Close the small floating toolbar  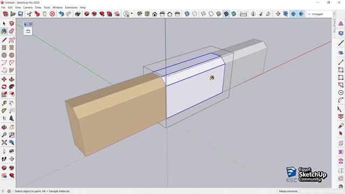coord(31,24)
